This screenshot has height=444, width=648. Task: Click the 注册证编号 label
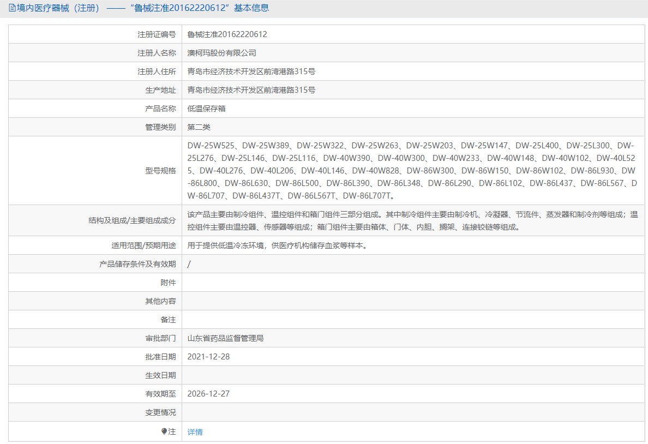(x=157, y=34)
